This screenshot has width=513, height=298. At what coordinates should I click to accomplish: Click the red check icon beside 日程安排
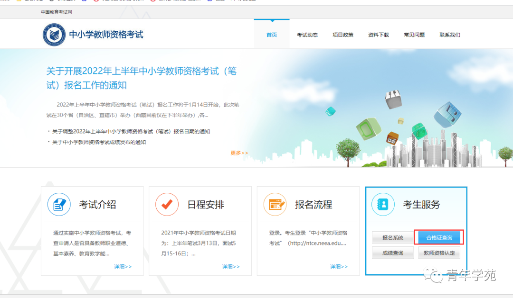(x=167, y=204)
